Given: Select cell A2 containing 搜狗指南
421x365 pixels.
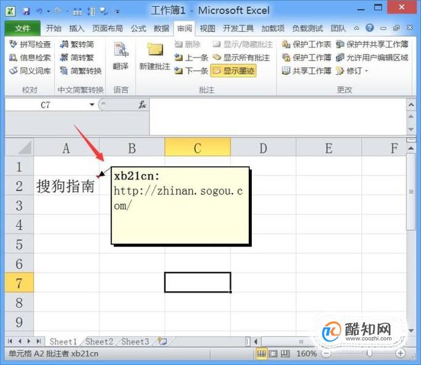Looking at the screenshot, I should coord(66,186).
